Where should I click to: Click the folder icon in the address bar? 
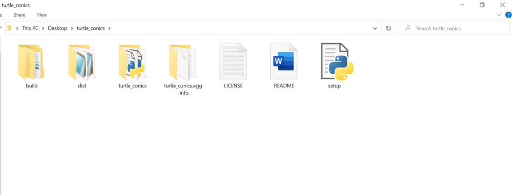click(9, 28)
